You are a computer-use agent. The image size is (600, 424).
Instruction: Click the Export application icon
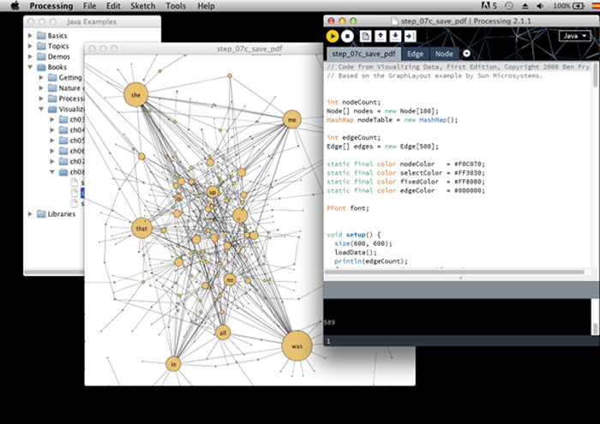coord(410,36)
